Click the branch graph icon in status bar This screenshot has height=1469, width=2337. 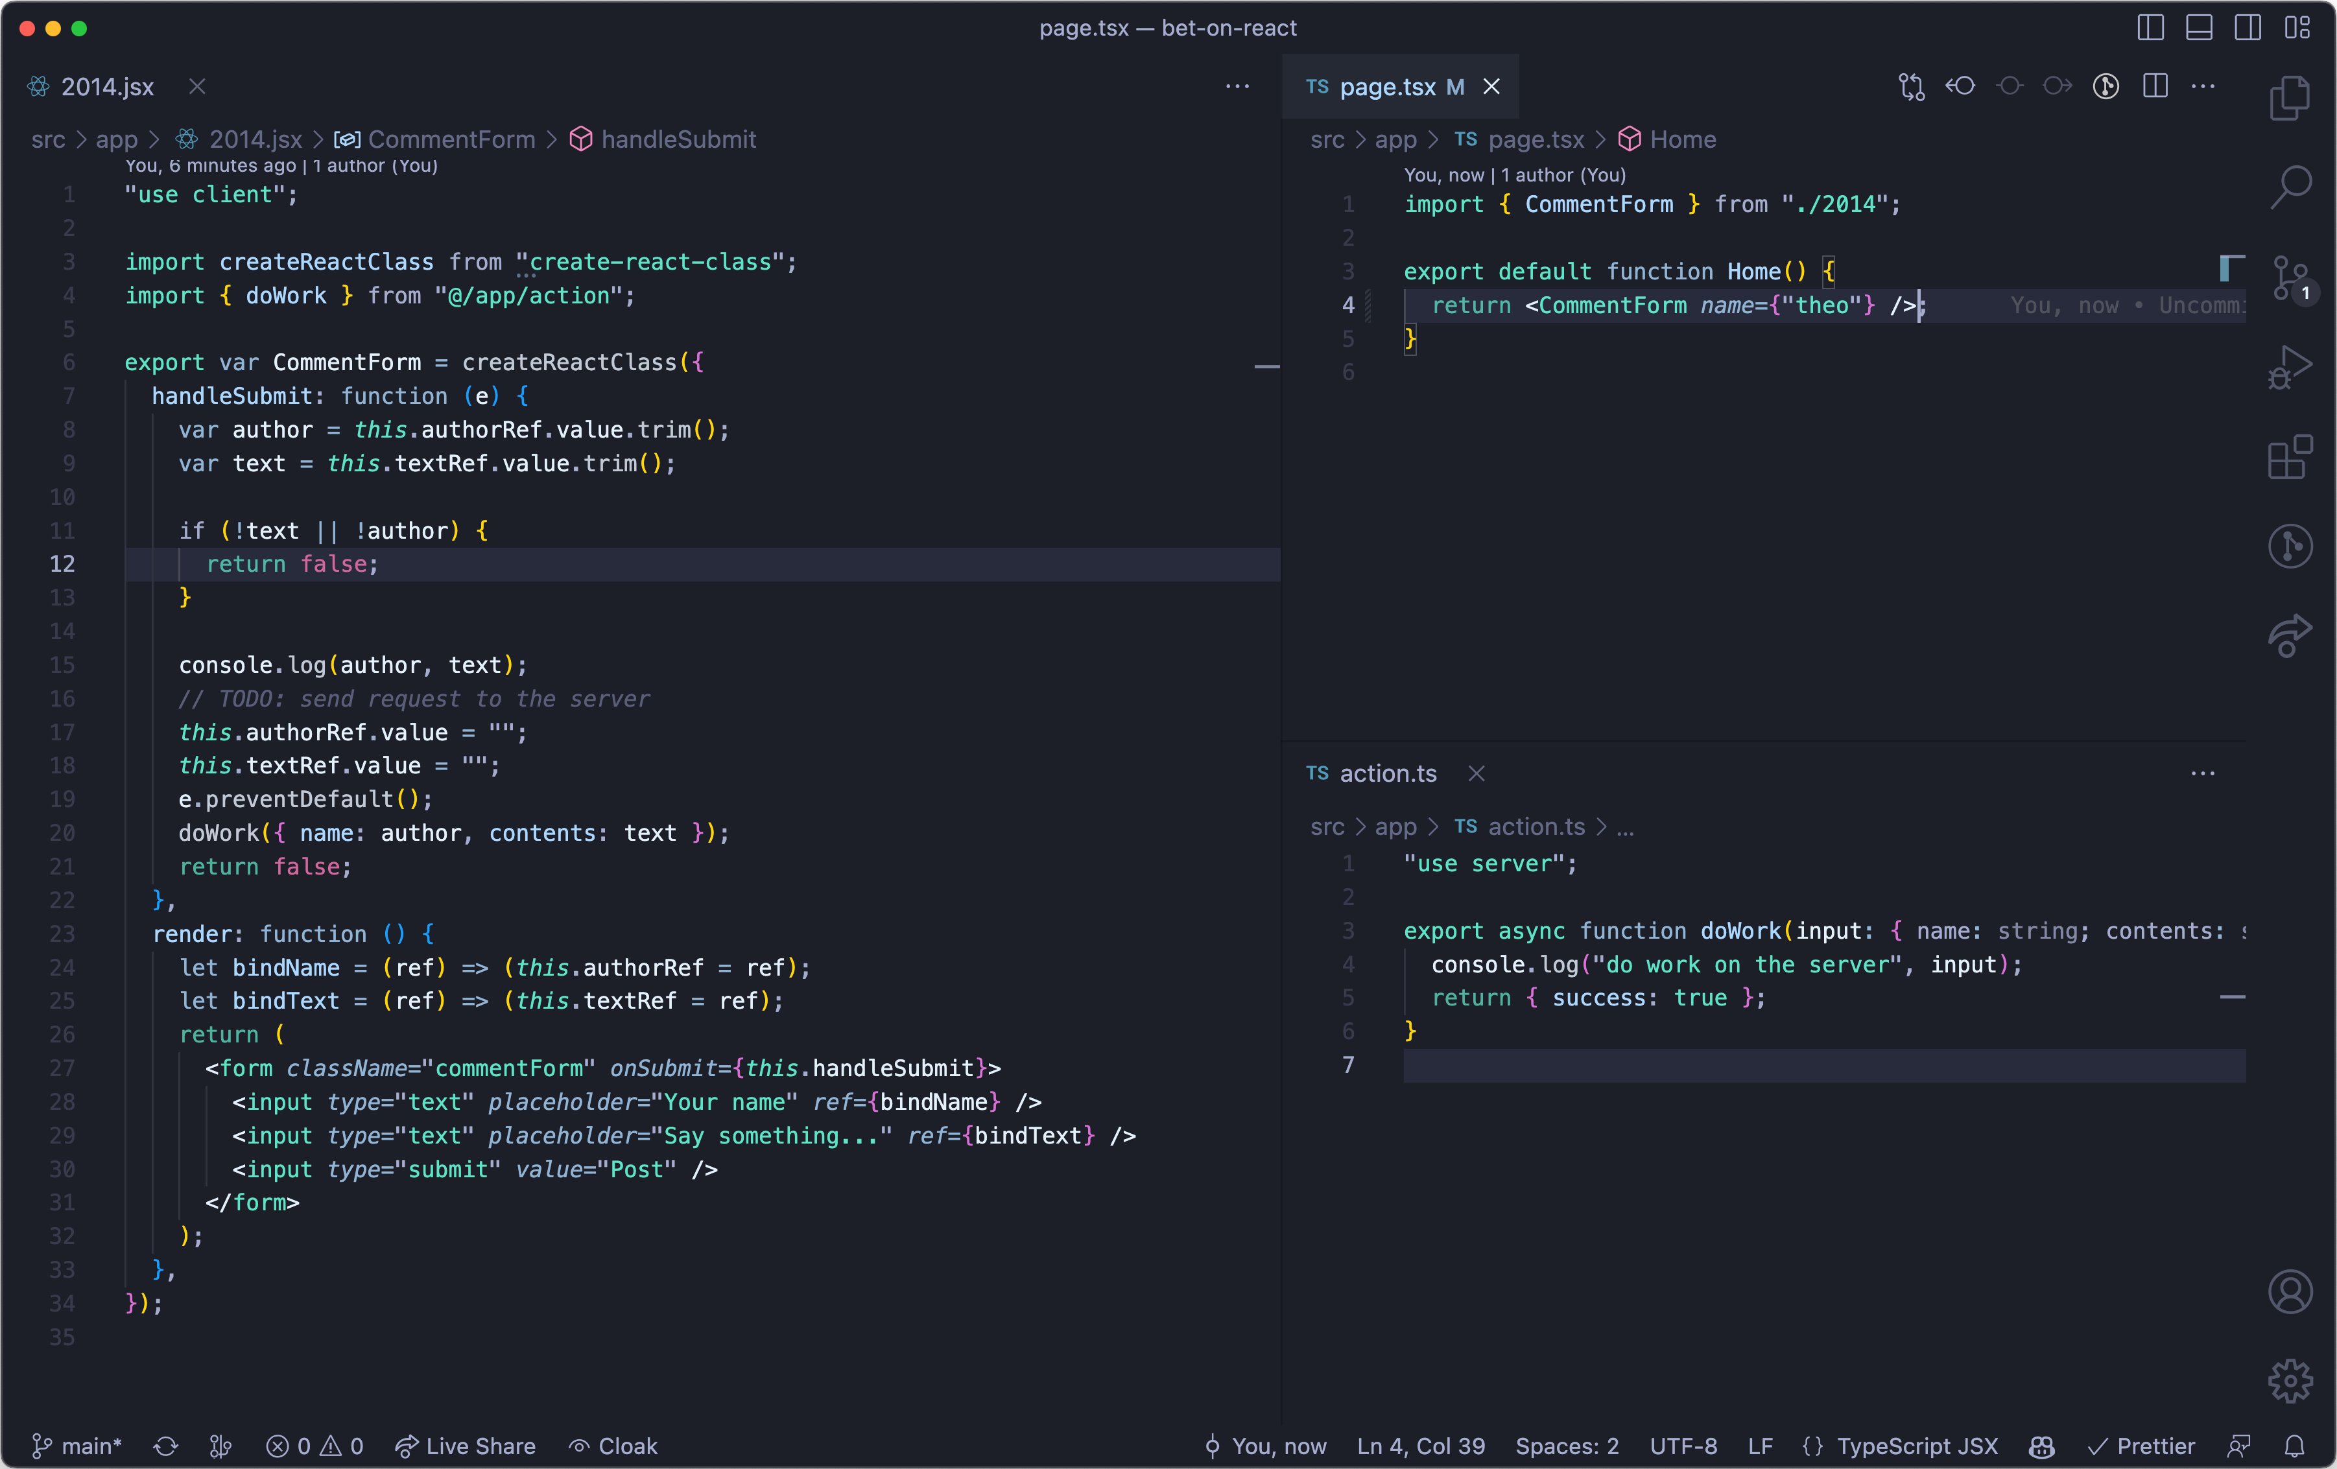click(220, 1446)
